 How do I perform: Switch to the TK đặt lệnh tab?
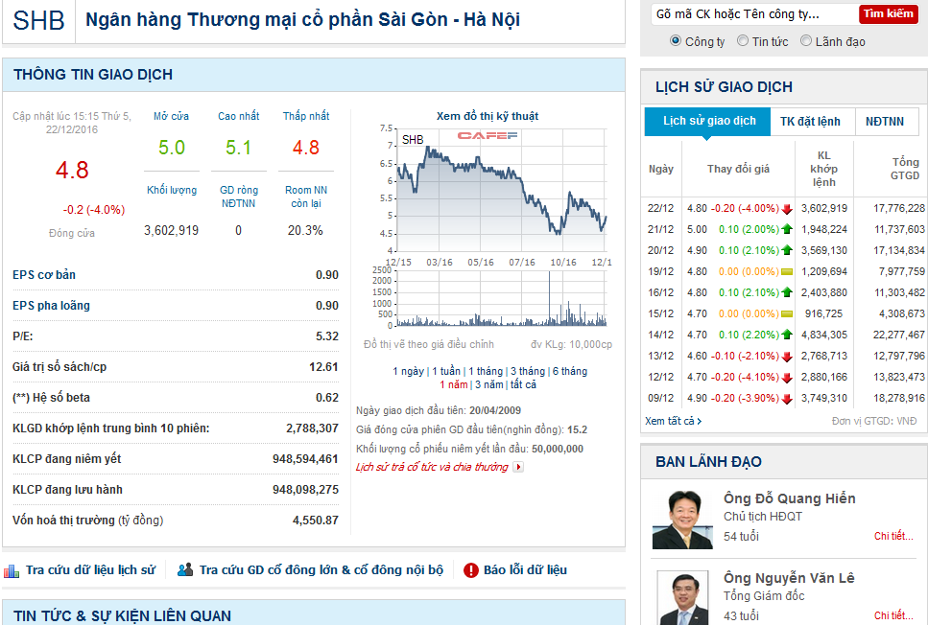coord(810,122)
